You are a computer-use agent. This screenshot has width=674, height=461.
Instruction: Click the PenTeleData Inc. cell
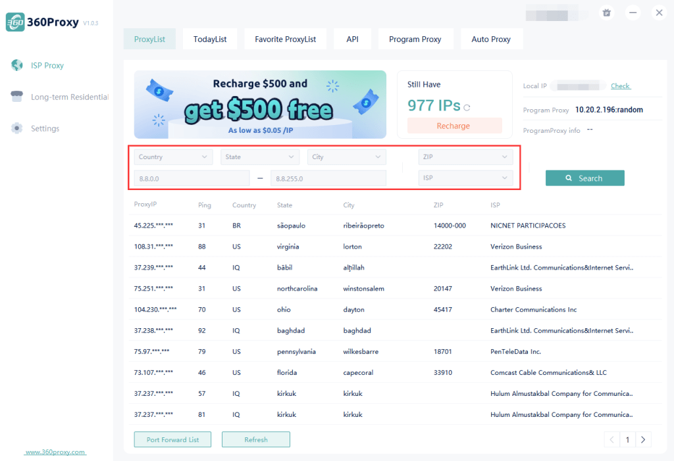click(515, 351)
